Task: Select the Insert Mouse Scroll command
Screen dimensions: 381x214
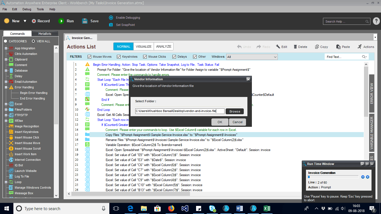Action: (x=28, y=149)
